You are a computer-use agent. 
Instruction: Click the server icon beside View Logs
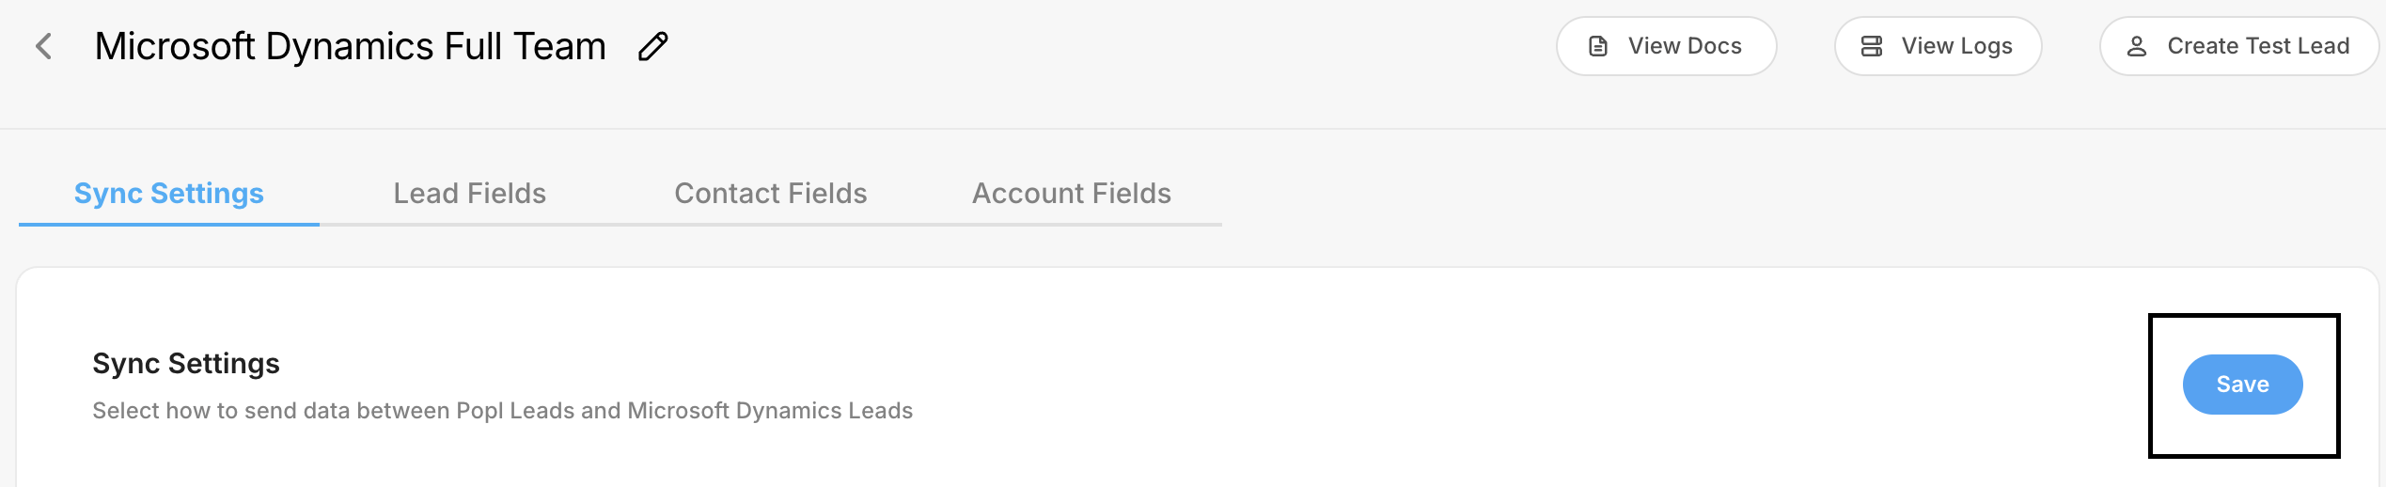point(1872,46)
